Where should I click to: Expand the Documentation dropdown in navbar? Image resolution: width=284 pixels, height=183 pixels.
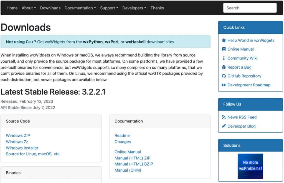coord(80,8)
